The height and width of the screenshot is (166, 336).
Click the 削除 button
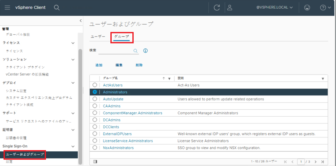pos(139,65)
